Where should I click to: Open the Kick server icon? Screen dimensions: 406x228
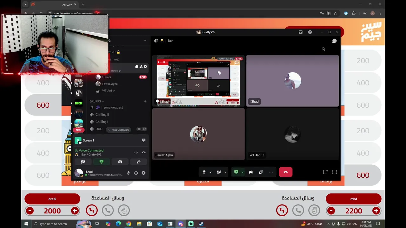coord(79,103)
